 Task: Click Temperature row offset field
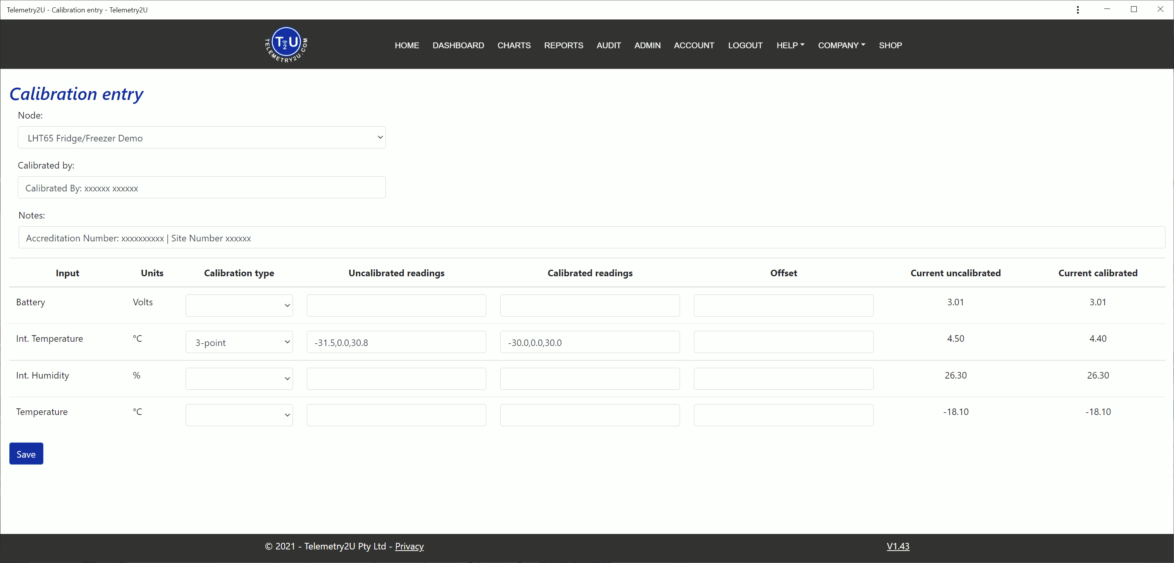[783, 415]
